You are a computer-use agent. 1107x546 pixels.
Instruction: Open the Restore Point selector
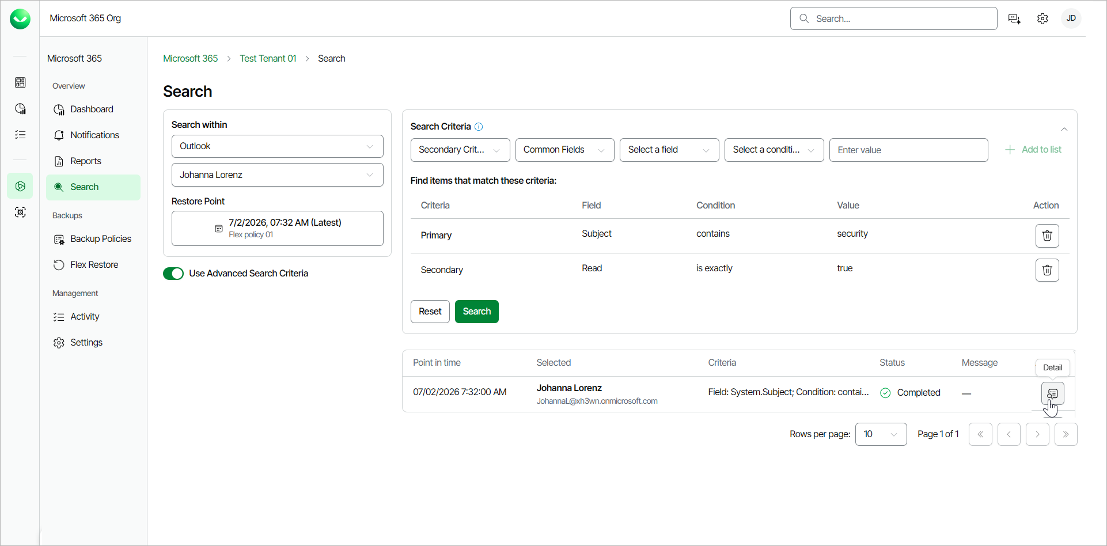point(277,229)
